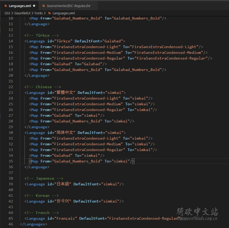The image size is (229, 228).
Task: Click the closing </Language> tag on line 36
Action: click(x=37, y=167)
